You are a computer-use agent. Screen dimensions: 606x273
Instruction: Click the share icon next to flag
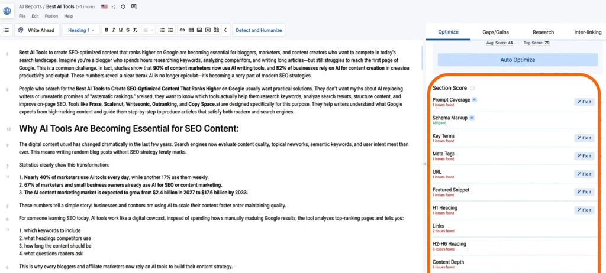pos(113,6)
